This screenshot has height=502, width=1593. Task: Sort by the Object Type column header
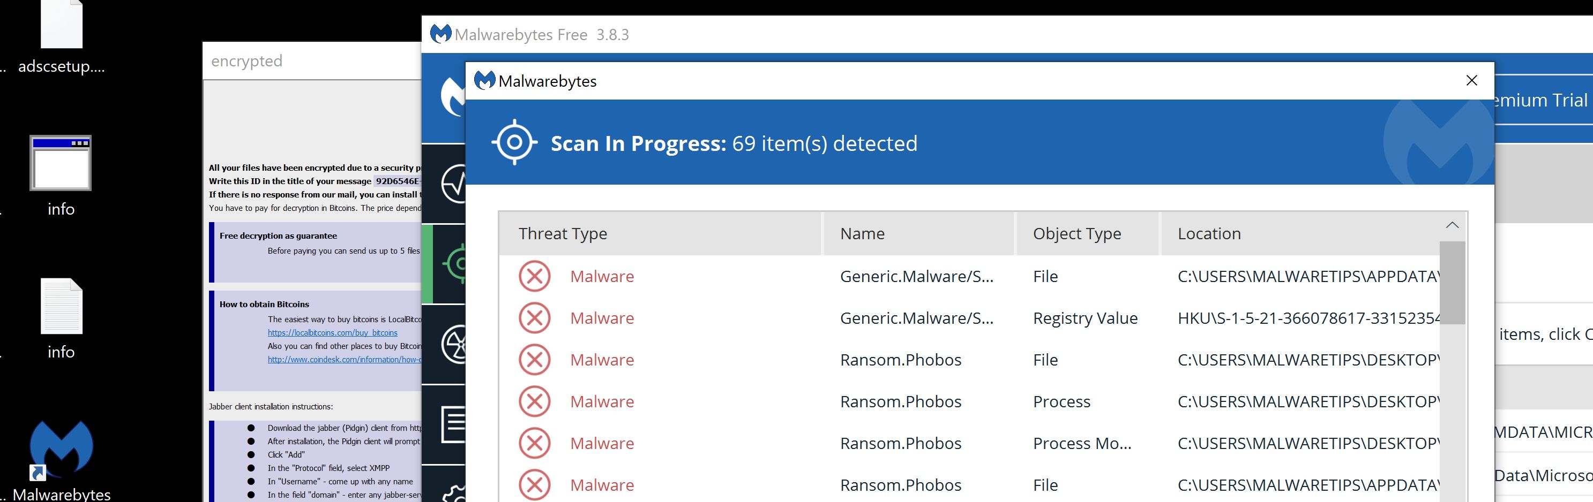pyautogui.click(x=1076, y=233)
